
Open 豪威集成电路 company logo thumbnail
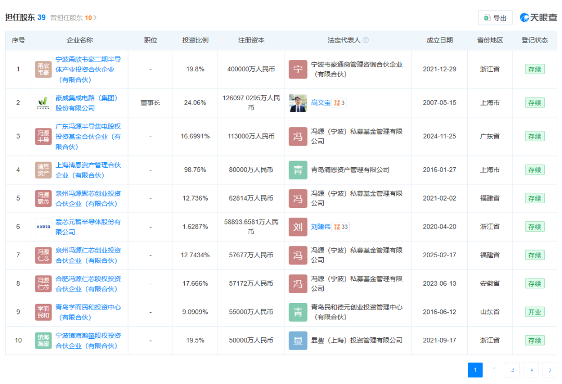43,103
